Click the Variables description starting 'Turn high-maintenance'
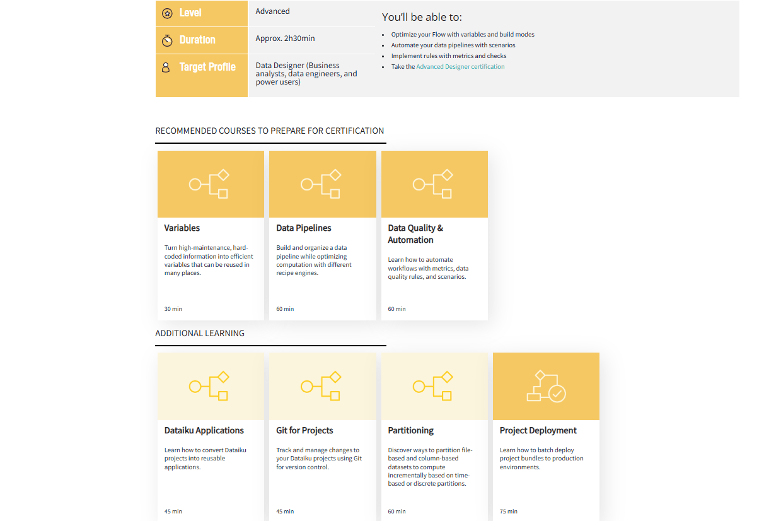Image resolution: width=764 pixels, height=521 pixels. tap(209, 260)
